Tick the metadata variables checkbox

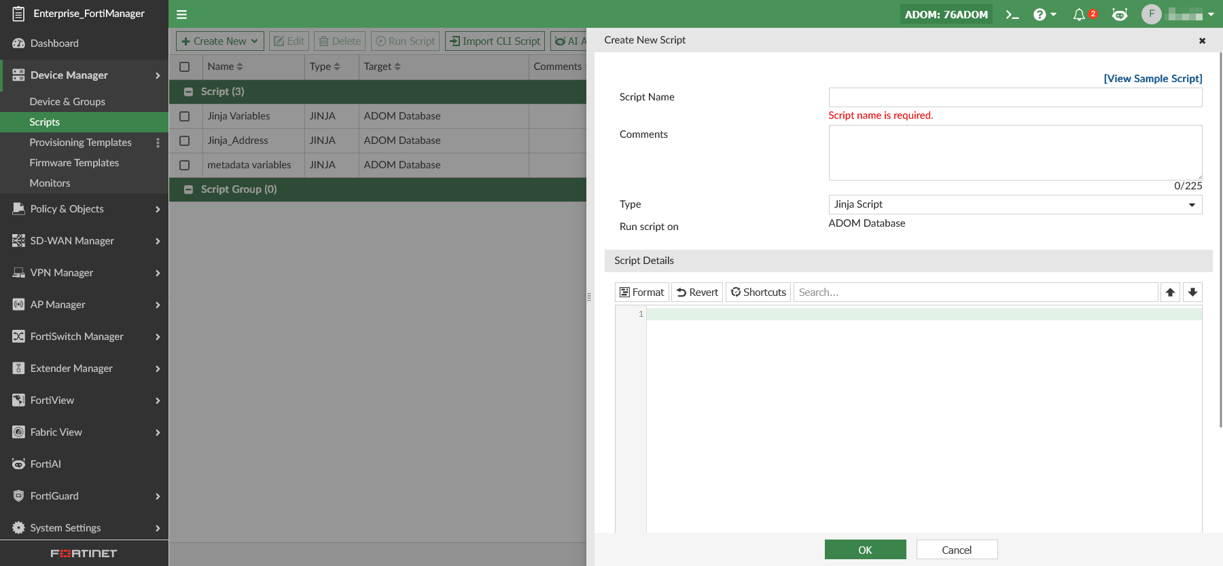(x=184, y=165)
